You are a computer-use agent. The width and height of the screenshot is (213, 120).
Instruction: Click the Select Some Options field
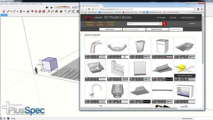134,29
